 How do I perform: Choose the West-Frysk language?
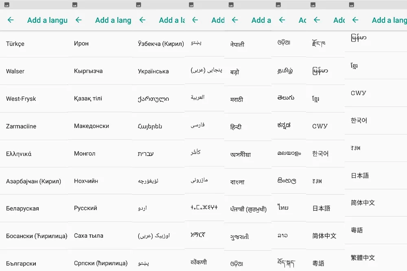pos(34,99)
